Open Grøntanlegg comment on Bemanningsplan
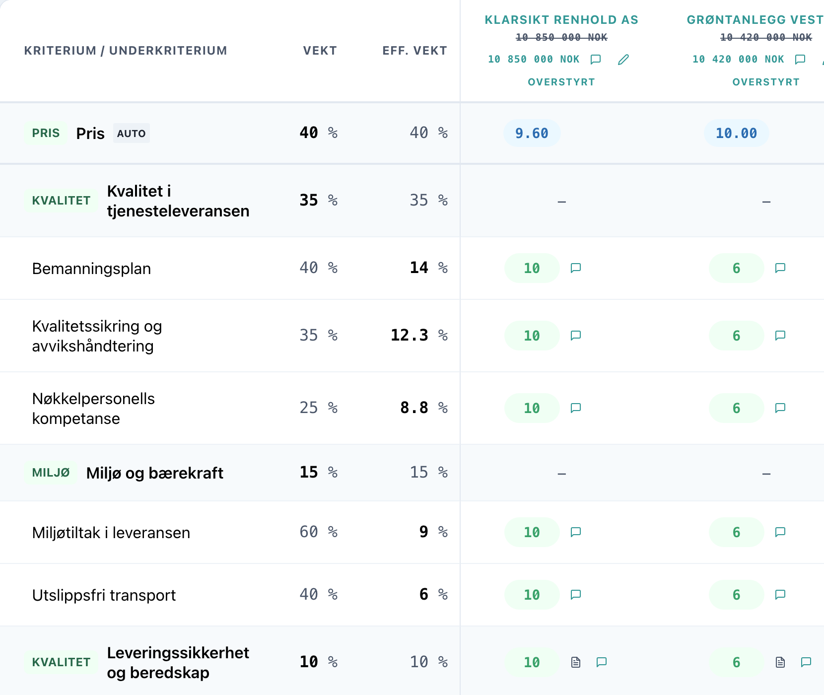This screenshot has width=824, height=695. coord(780,268)
